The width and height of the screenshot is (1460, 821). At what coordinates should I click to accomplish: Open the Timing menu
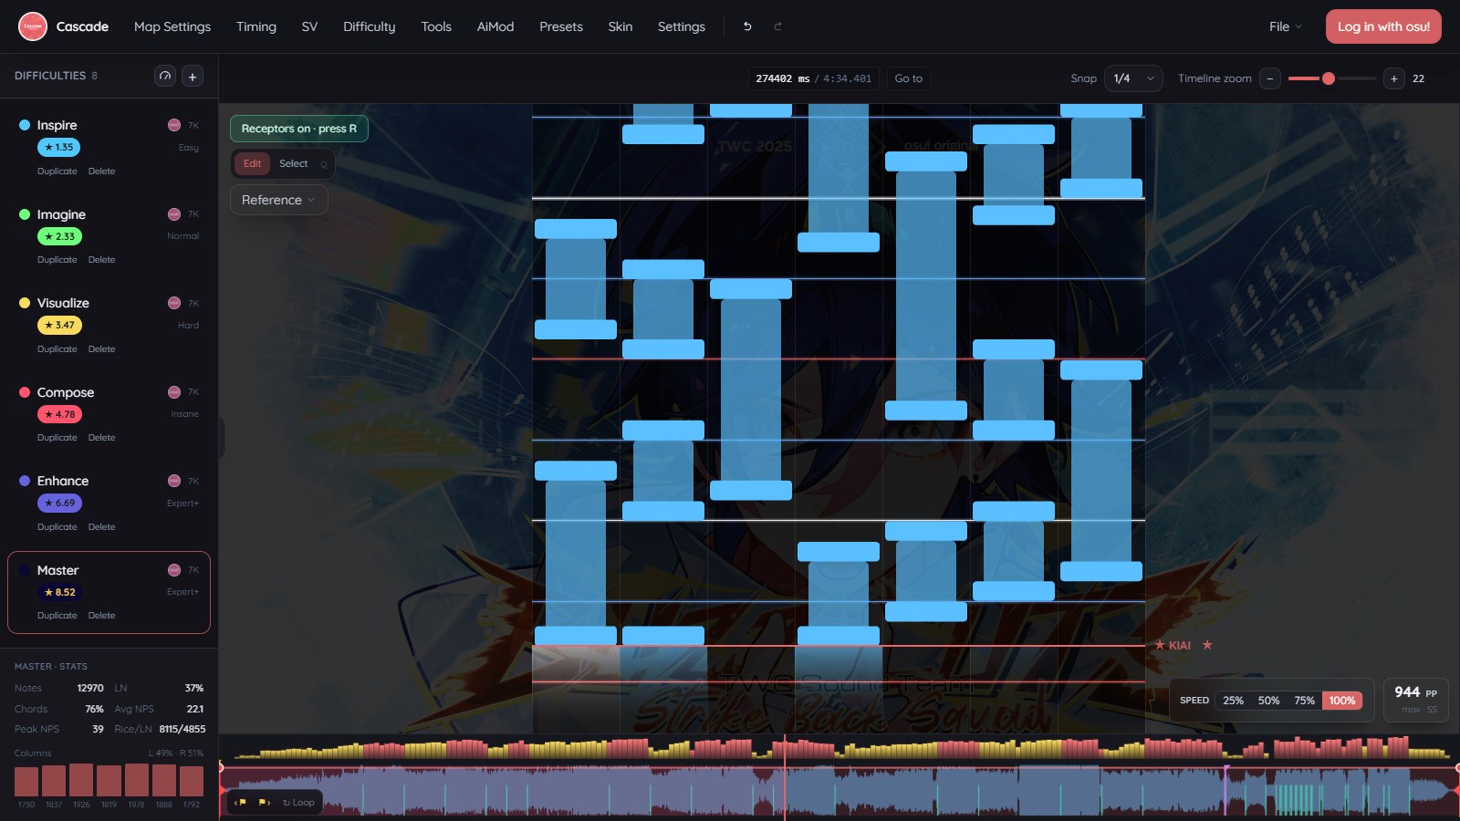tap(256, 26)
